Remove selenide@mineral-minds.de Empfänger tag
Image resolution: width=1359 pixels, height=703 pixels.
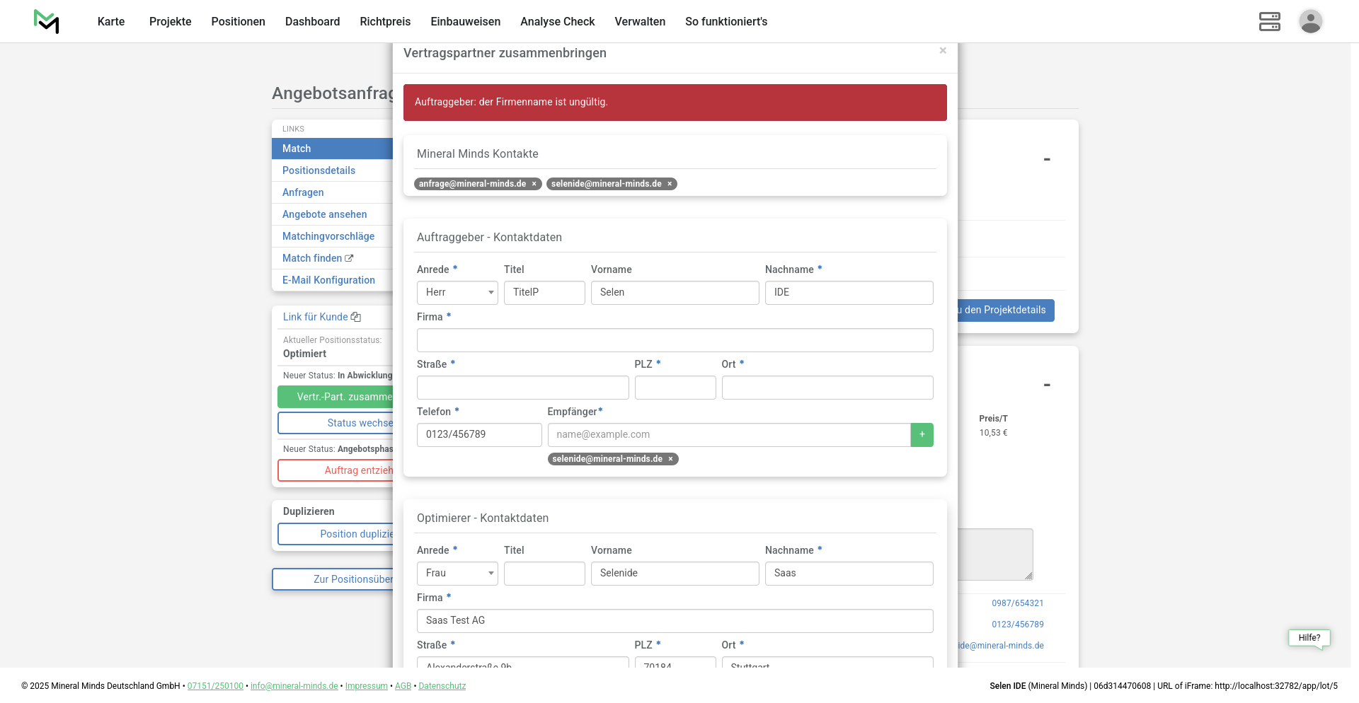(x=670, y=459)
